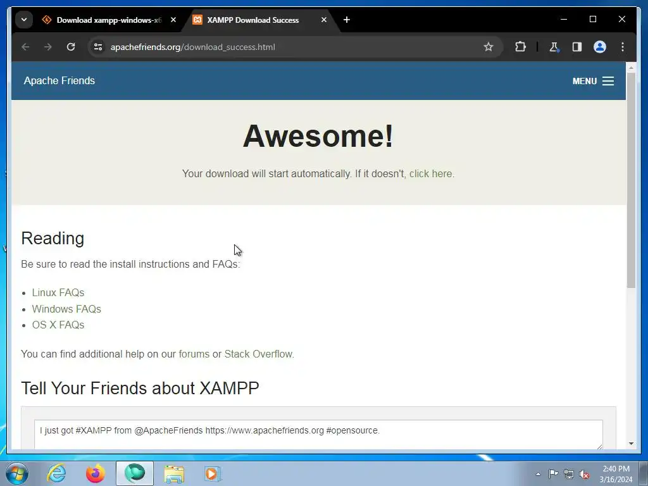Click the 'Reading' section heading

[53, 239]
